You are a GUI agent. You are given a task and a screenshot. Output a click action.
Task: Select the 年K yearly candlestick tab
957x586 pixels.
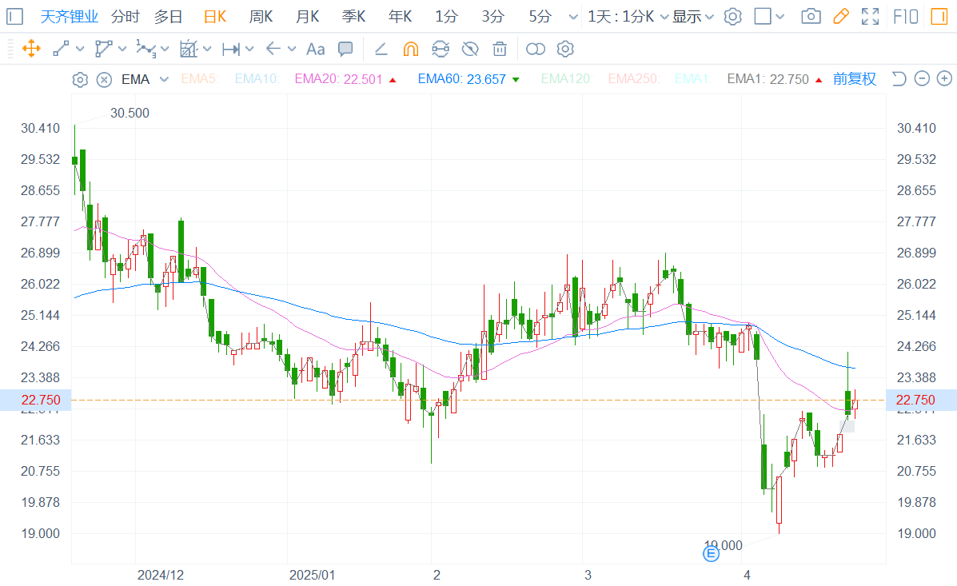click(401, 17)
